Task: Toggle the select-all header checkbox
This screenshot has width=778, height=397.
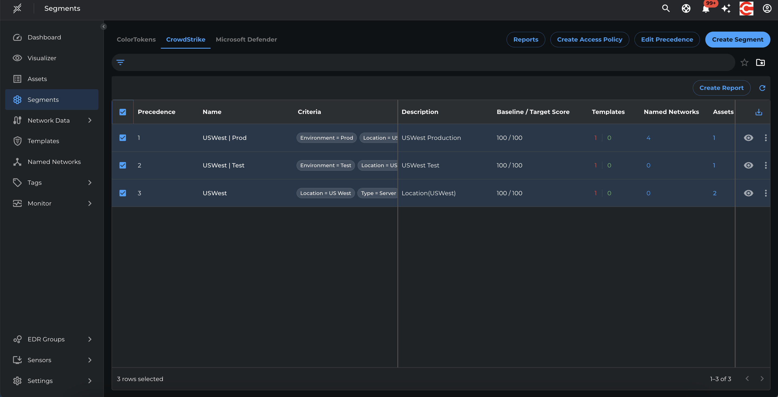Action: point(123,112)
